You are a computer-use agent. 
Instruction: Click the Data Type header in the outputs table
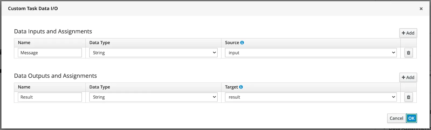point(100,87)
